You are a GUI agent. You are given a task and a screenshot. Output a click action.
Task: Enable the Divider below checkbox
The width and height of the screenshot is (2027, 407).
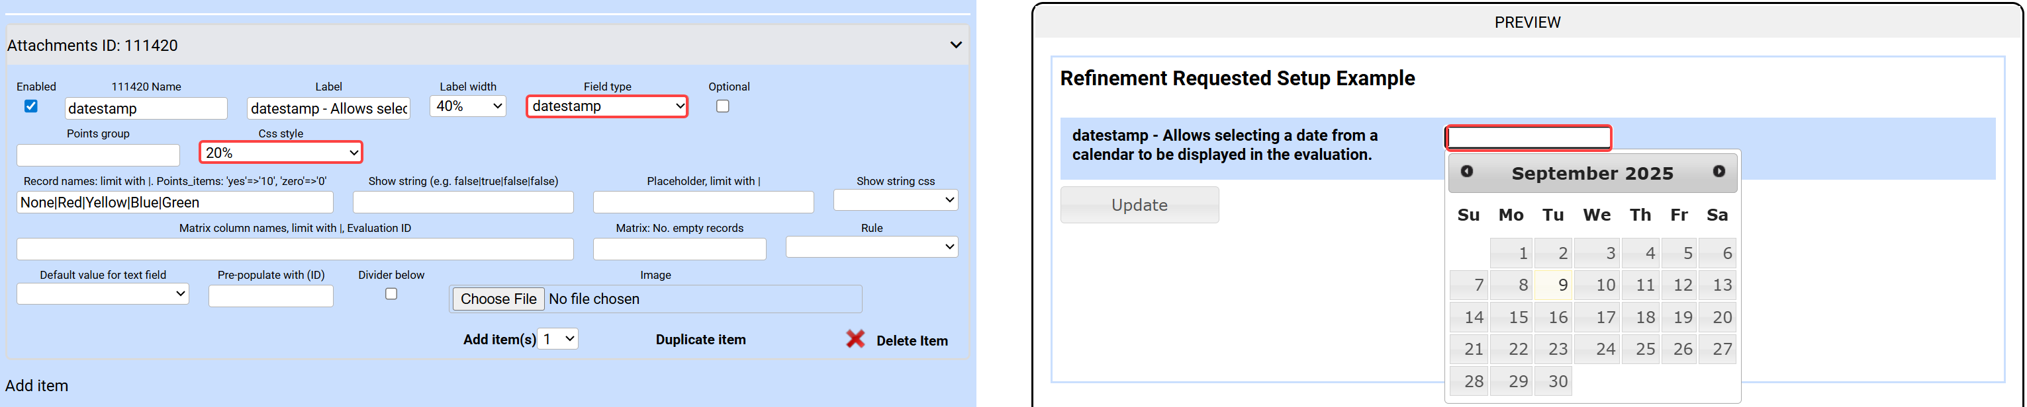(x=391, y=294)
